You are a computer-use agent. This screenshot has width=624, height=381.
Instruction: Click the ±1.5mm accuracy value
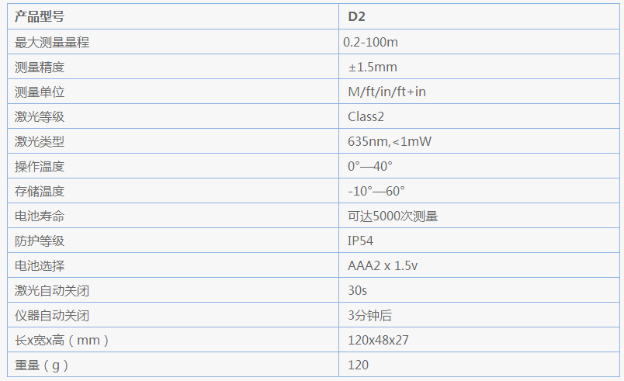coord(373,67)
